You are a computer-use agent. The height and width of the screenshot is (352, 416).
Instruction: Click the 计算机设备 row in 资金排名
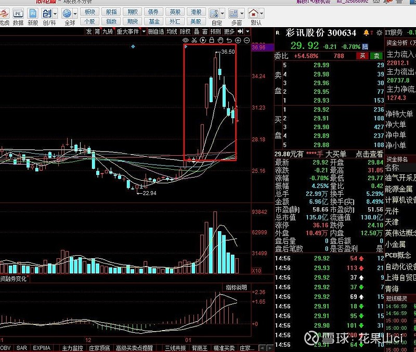(x=400, y=200)
